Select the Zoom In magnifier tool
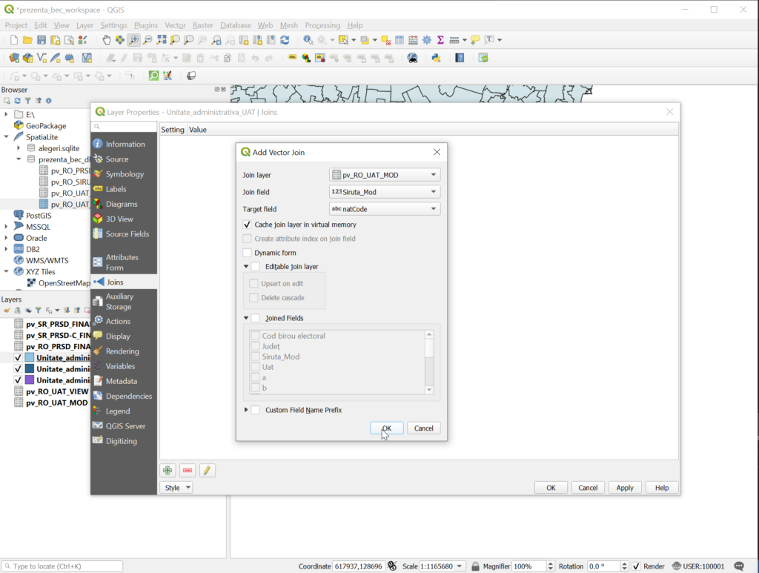The height and width of the screenshot is (573, 759). 134,40
